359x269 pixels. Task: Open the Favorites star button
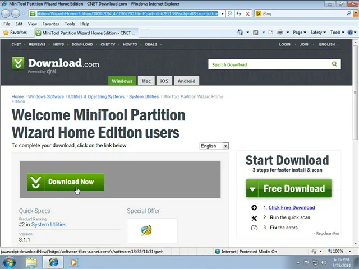click(x=15, y=33)
